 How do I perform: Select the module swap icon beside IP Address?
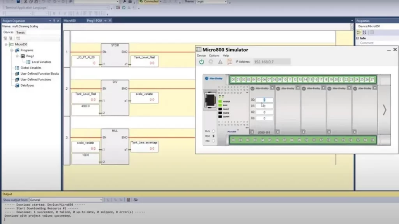click(230, 61)
